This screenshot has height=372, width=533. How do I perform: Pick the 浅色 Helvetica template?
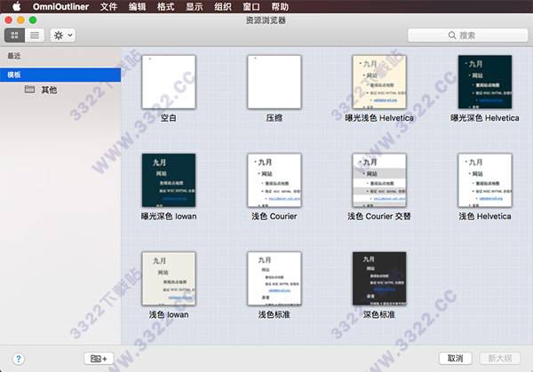(485, 180)
